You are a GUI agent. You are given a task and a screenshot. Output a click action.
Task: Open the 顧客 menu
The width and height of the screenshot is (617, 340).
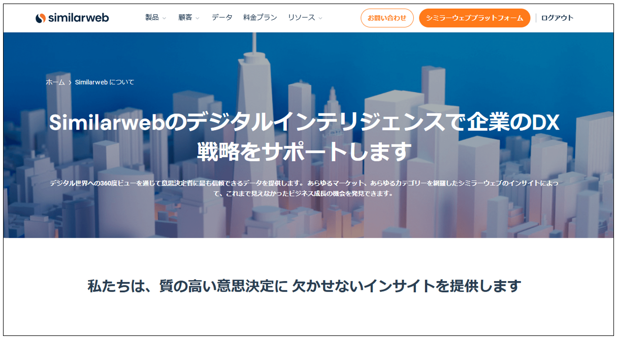(x=185, y=18)
